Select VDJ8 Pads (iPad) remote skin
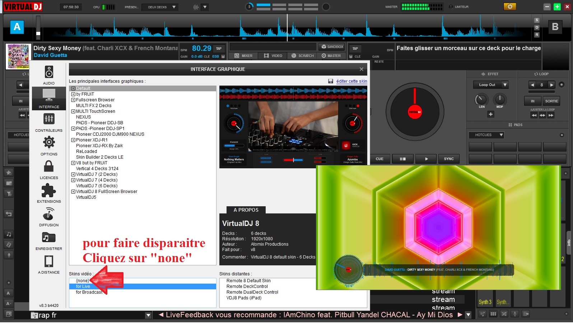The image size is (573, 323). click(244, 298)
